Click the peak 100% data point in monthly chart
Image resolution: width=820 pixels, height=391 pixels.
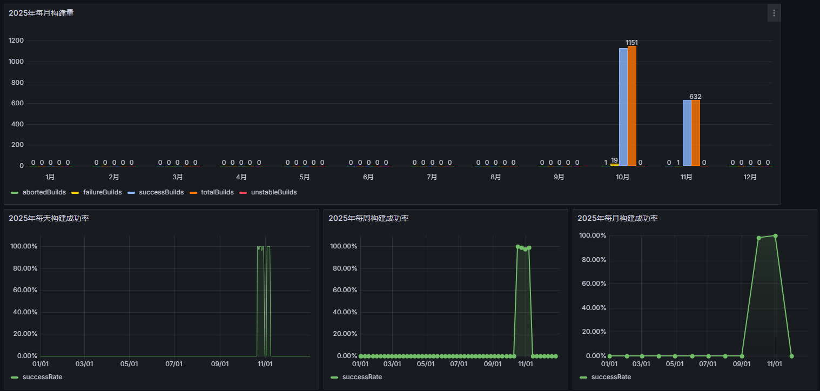point(775,235)
